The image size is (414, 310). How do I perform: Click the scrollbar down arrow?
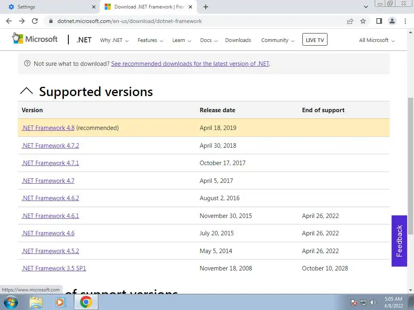[411, 290]
